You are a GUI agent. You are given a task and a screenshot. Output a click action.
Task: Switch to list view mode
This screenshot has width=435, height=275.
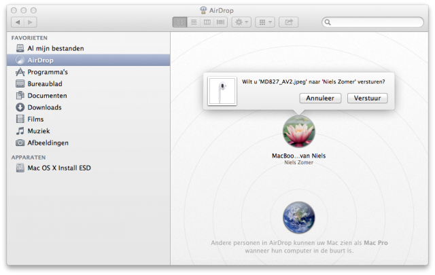tap(194, 22)
